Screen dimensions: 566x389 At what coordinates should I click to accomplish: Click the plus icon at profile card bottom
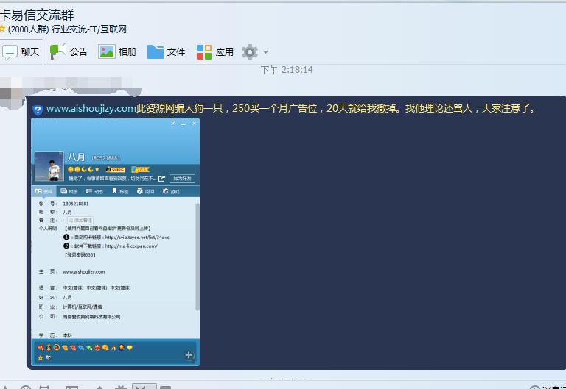click(x=189, y=355)
